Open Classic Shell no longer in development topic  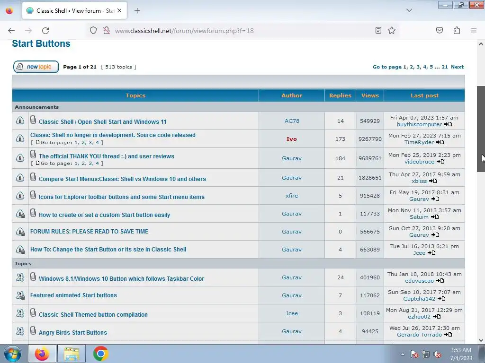point(113,135)
